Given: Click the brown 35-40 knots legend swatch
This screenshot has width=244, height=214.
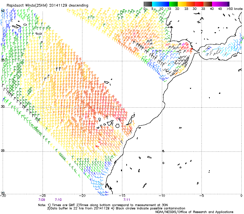Looking at the screenshot, I should [x=208, y=4].
